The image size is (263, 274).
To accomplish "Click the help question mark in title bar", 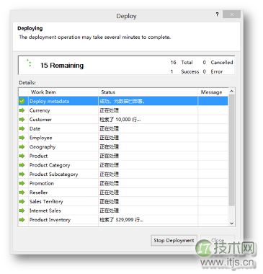I will pos(217,14).
